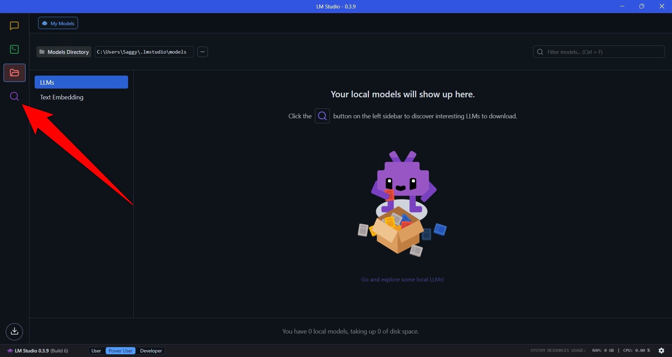Open the models directory options ellipsis menu
The width and height of the screenshot is (672, 357).
click(x=203, y=52)
